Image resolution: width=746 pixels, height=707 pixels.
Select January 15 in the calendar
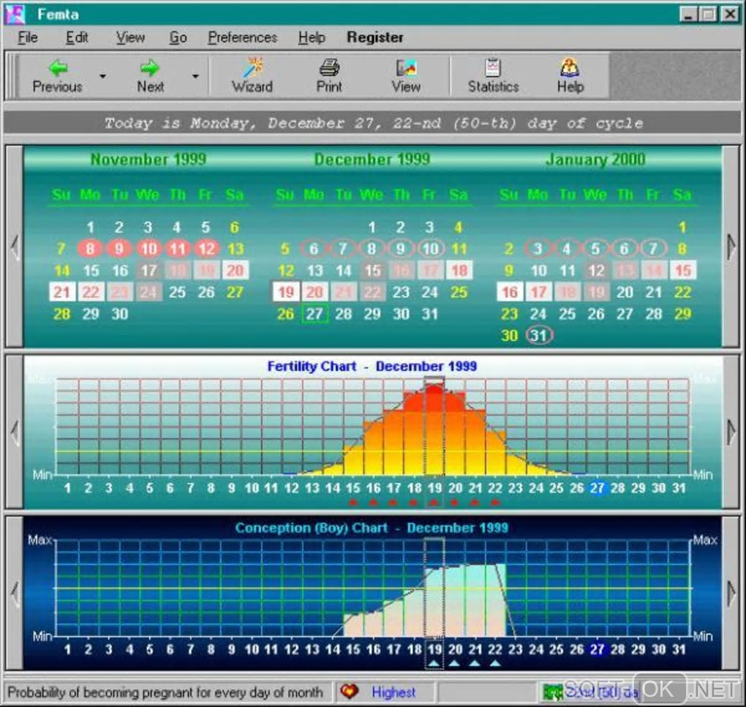(683, 270)
